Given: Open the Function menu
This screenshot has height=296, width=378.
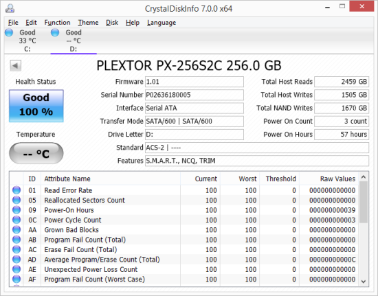Looking at the screenshot, I should pos(57,23).
